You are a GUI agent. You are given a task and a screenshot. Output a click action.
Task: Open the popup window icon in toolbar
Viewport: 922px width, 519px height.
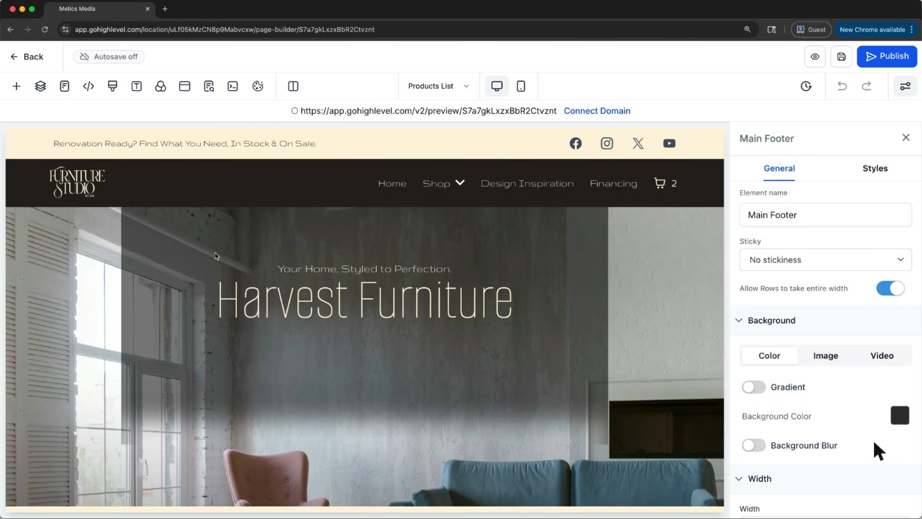185,86
